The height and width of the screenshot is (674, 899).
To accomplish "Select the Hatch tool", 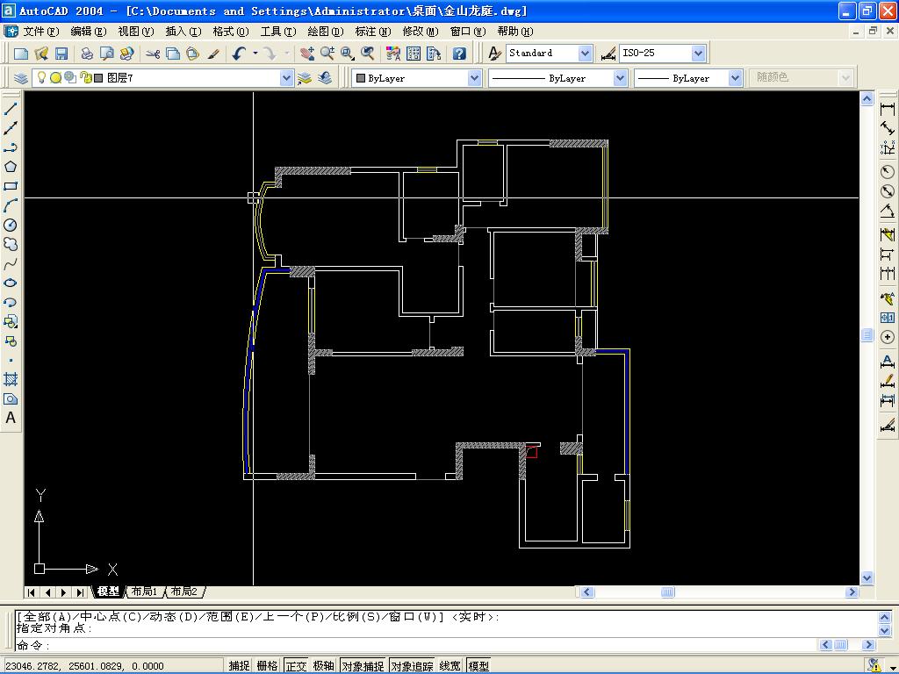I will click(11, 379).
